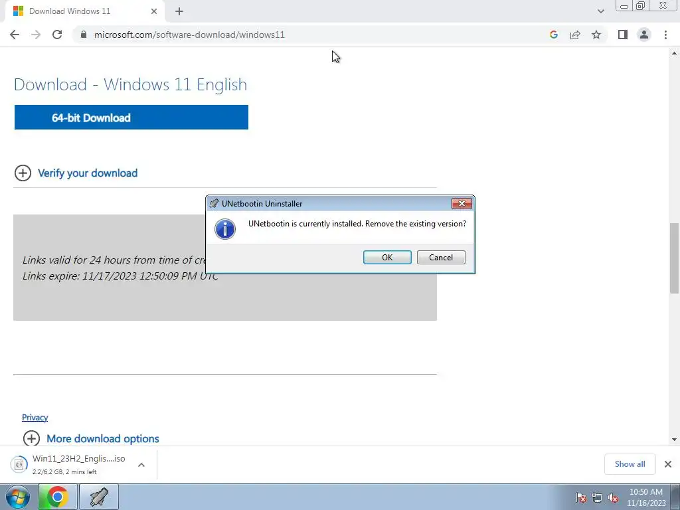Screen dimensions: 680x510
Task: Show all downloads
Action: point(630,464)
